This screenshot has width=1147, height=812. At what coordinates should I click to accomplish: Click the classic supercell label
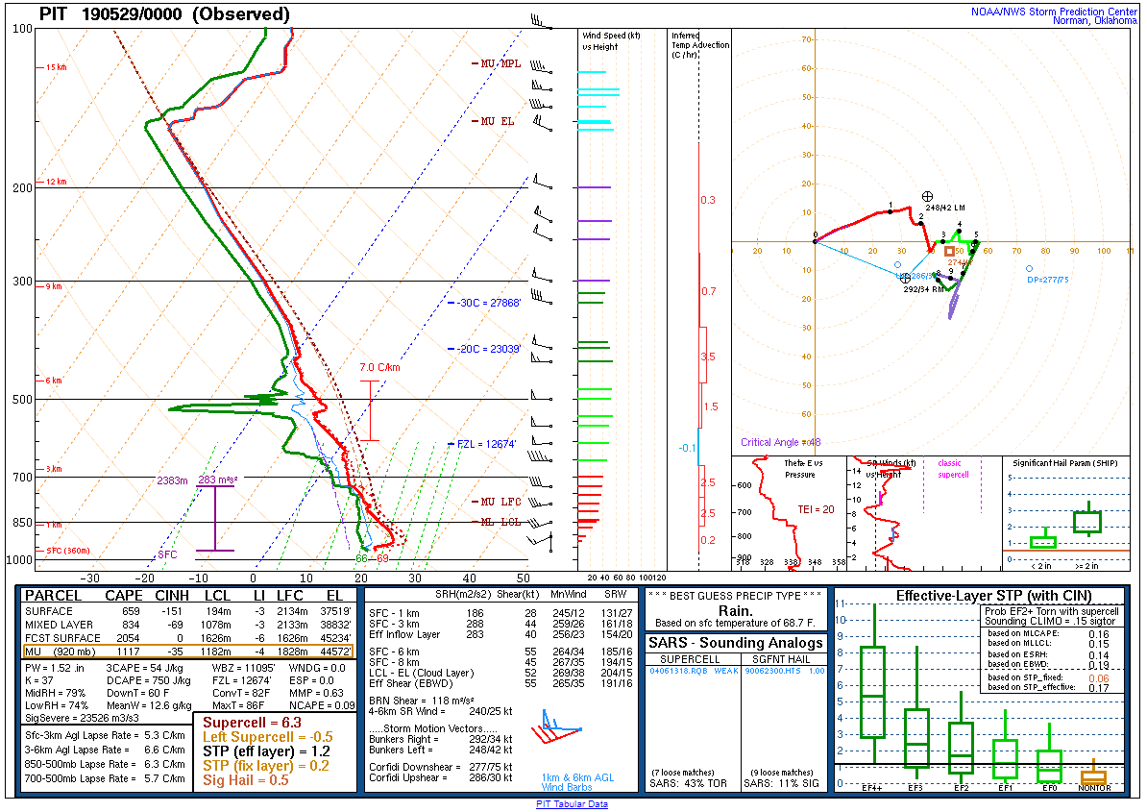tap(953, 469)
